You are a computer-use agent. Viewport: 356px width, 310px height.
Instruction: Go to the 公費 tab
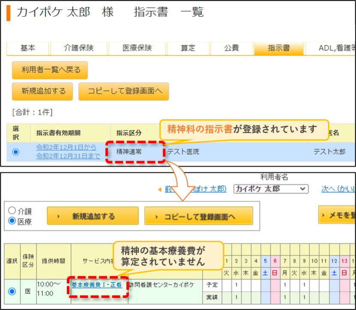232,48
